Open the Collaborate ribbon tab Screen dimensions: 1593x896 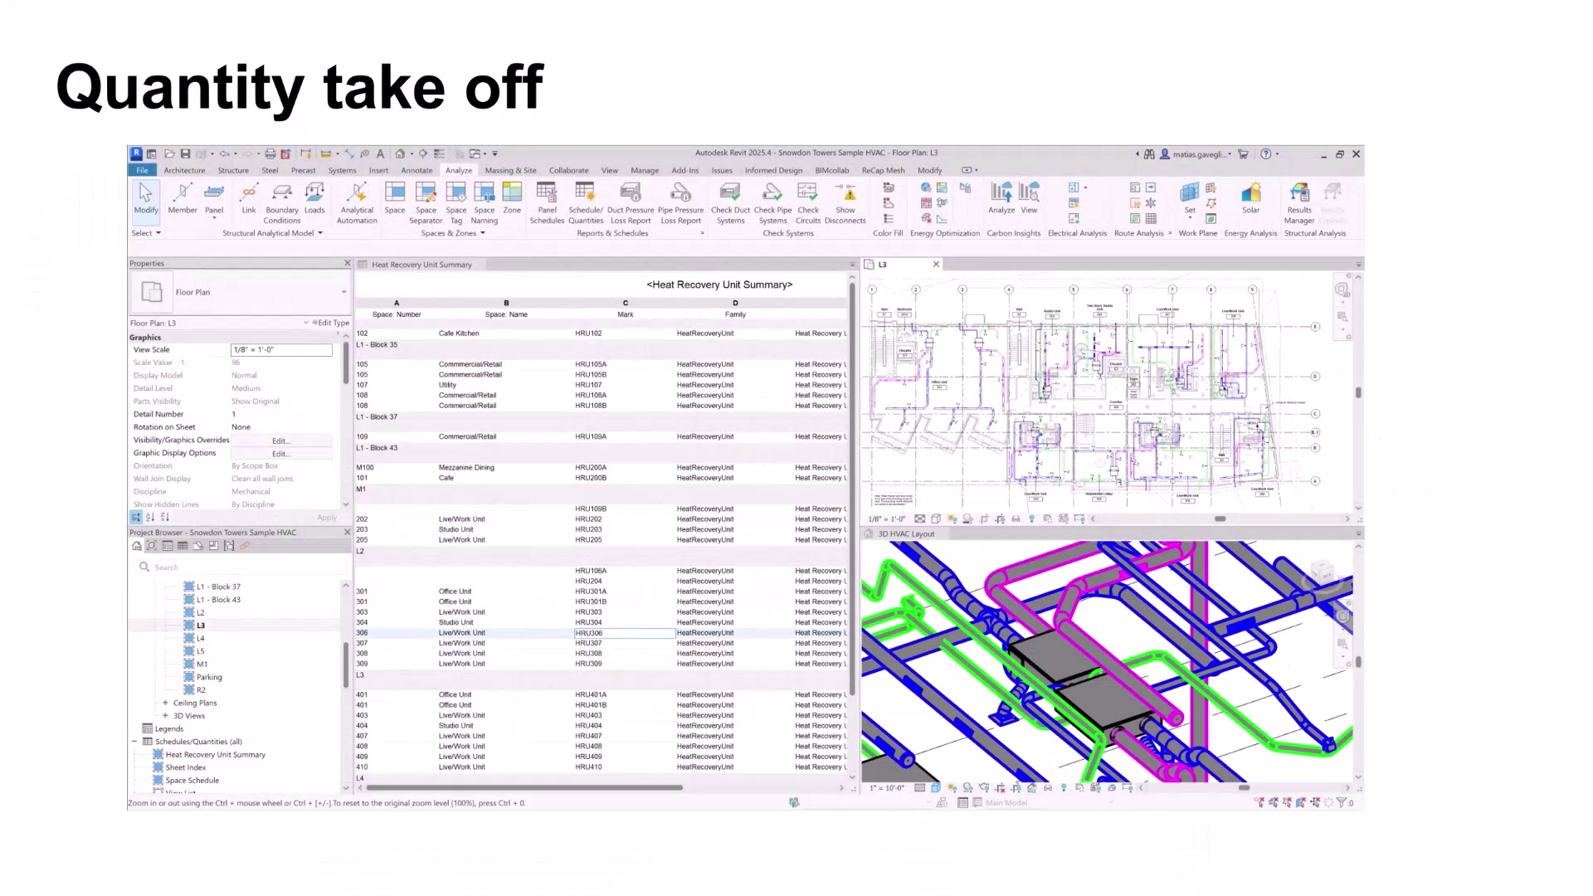tap(569, 170)
